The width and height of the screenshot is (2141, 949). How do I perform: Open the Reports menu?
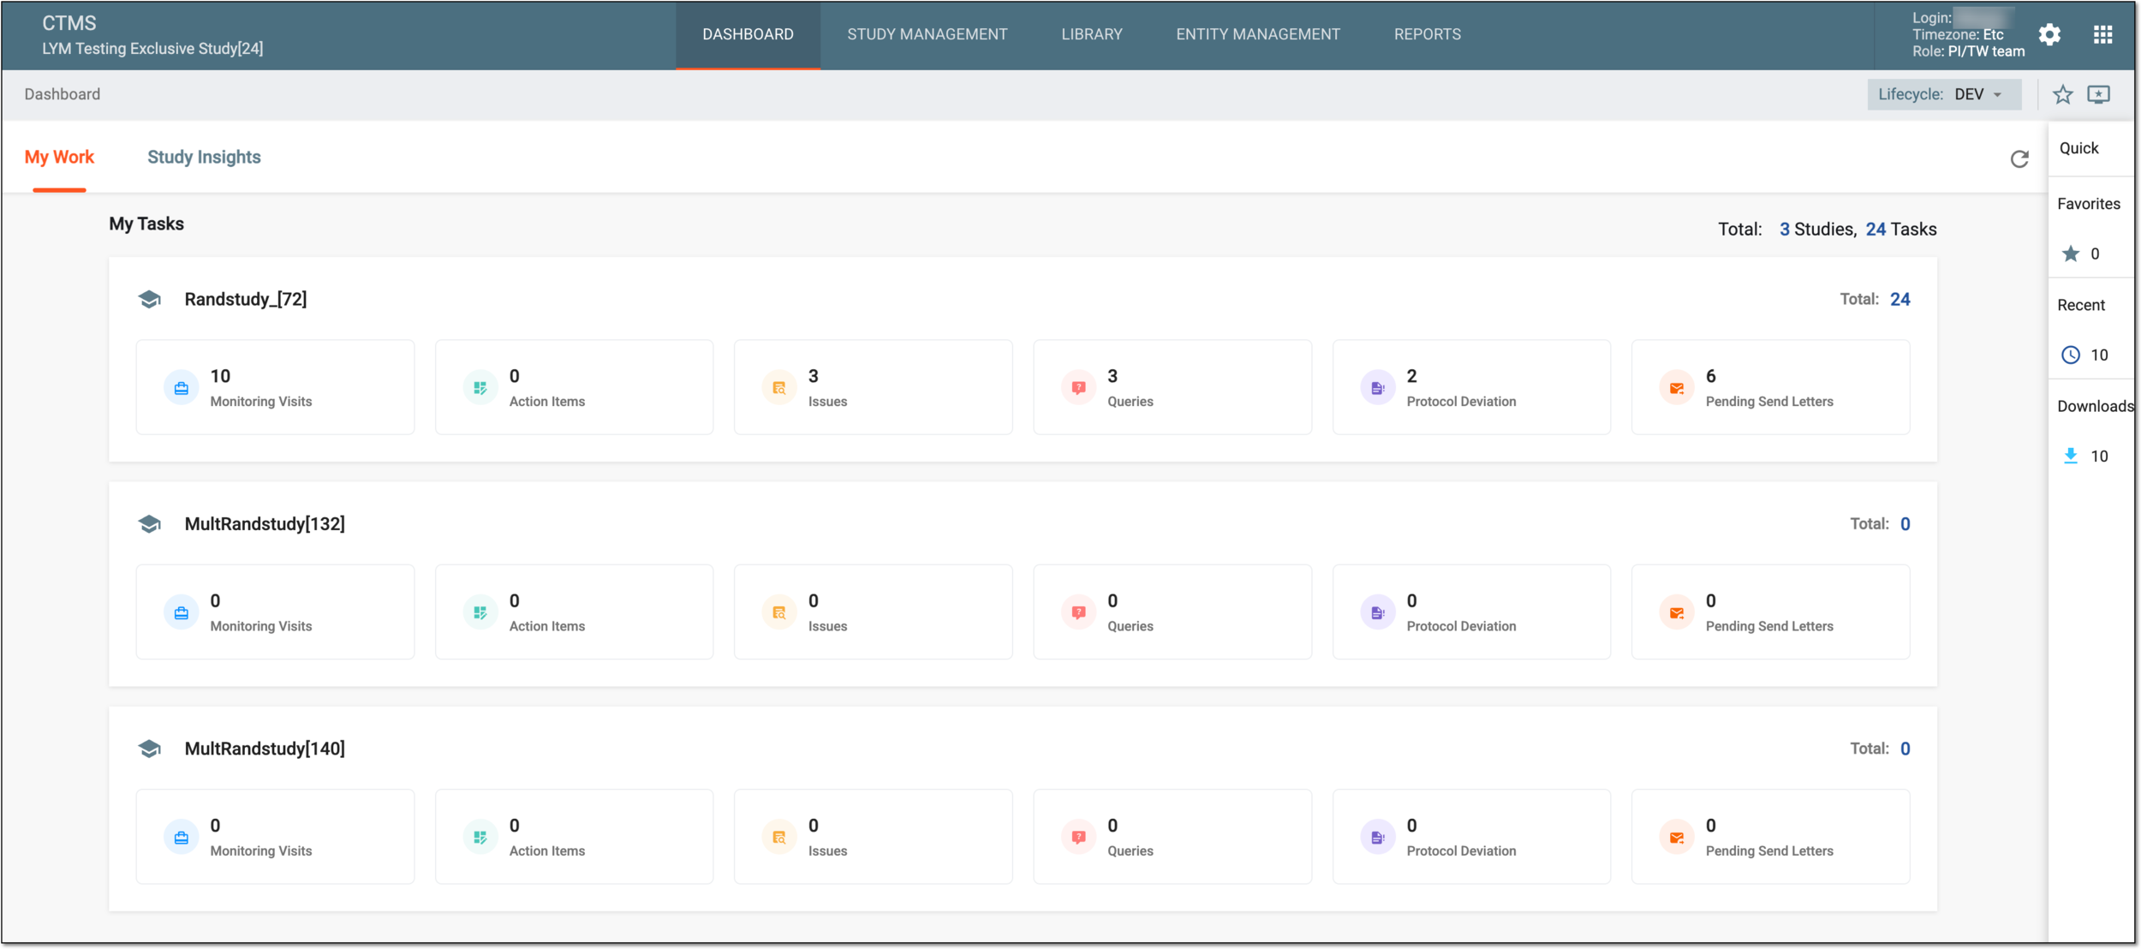click(x=1428, y=34)
